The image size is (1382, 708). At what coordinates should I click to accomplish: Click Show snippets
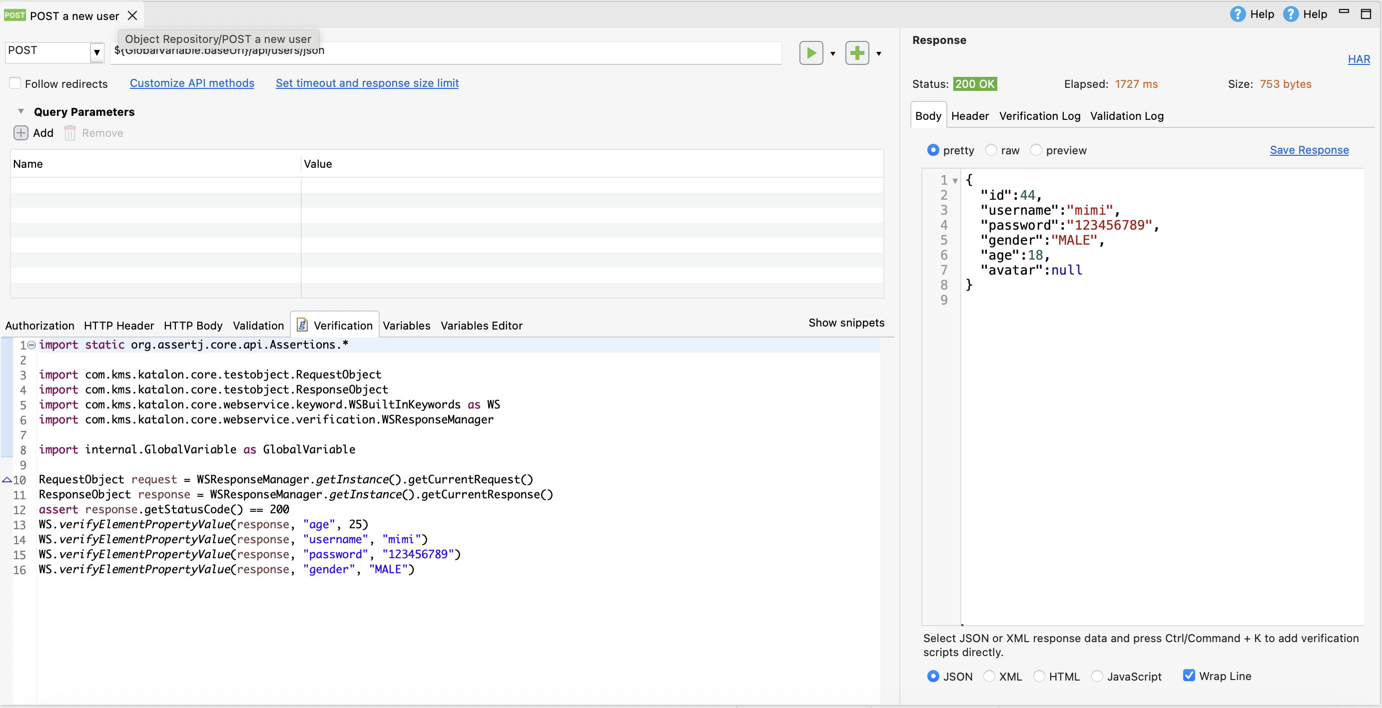coord(846,323)
